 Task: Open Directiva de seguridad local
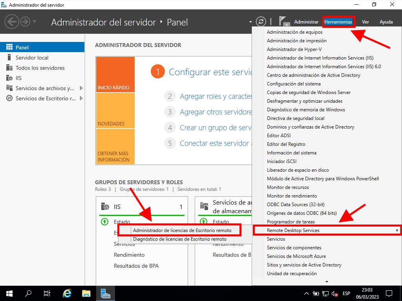point(296,118)
